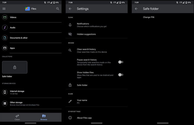Tap the search magnifier in Files header
Screen dimensions: 194x125
(x=58, y=9)
